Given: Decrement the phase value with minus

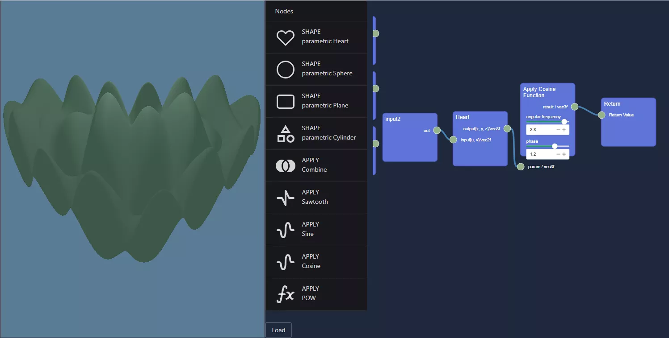Looking at the screenshot, I should (x=558, y=154).
